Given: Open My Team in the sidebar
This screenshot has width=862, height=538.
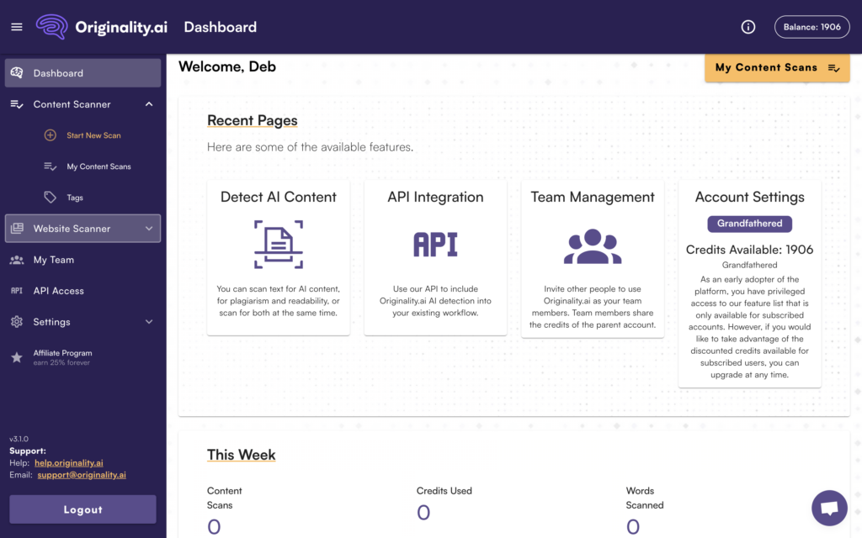Looking at the screenshot, I should (54, 260).
